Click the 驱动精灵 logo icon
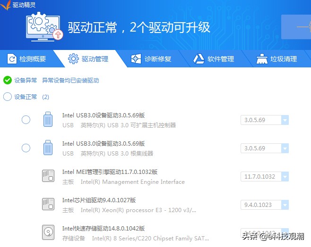The width and height of the screenshot is (311, 247). pyautogui.click(x=6, y=5)
